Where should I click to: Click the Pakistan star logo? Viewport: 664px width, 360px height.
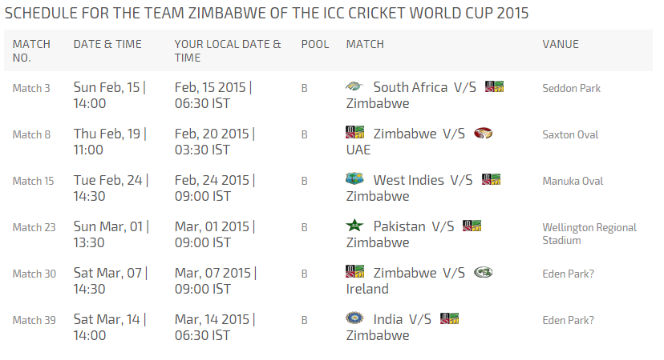[x=354, y=226]
